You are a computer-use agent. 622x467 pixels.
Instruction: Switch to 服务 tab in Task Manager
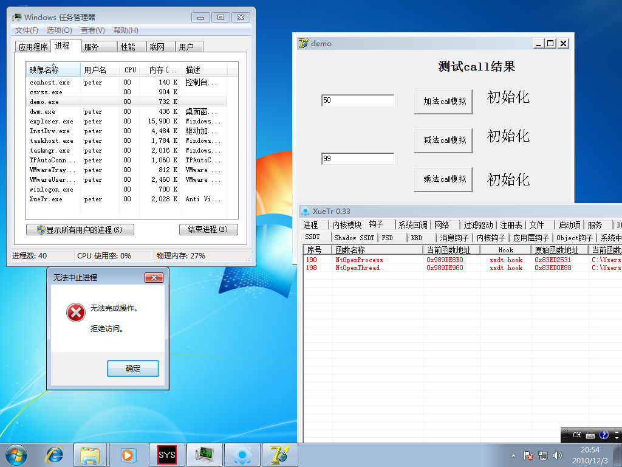99,47
